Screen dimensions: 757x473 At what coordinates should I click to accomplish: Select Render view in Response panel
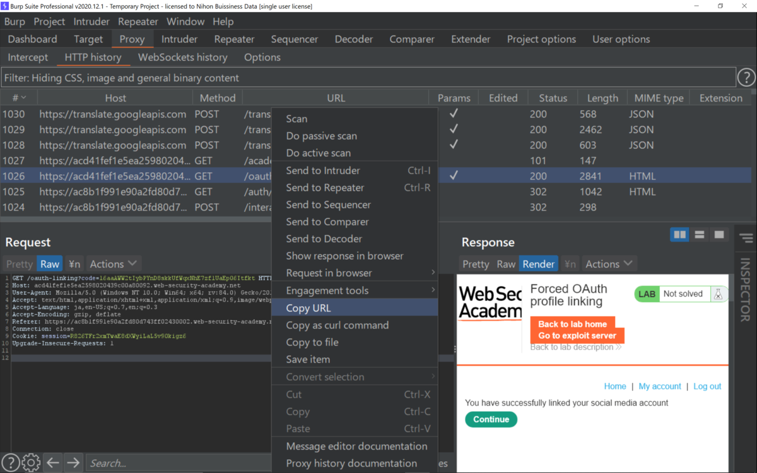[539, 264]
